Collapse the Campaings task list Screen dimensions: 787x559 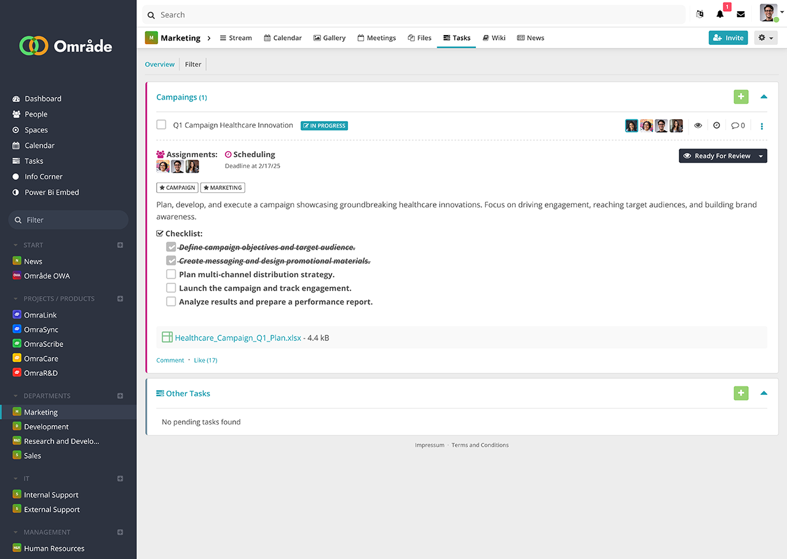point(764,96)
